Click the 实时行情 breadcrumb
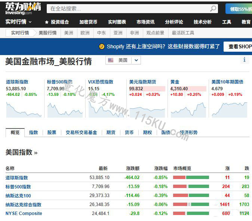 tap(20, 33)
